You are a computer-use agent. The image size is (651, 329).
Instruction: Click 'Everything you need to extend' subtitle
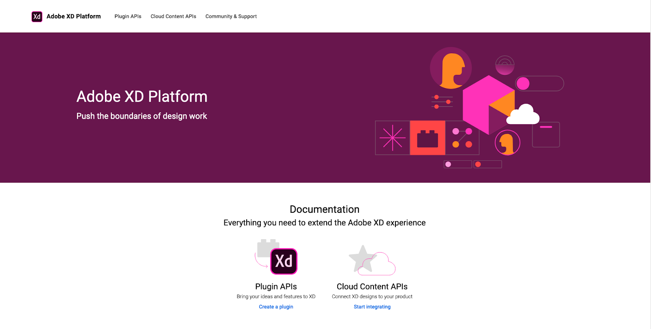pos(325,223)
